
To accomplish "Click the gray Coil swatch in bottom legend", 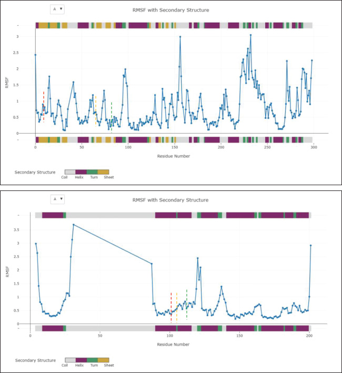I will 70,360.
